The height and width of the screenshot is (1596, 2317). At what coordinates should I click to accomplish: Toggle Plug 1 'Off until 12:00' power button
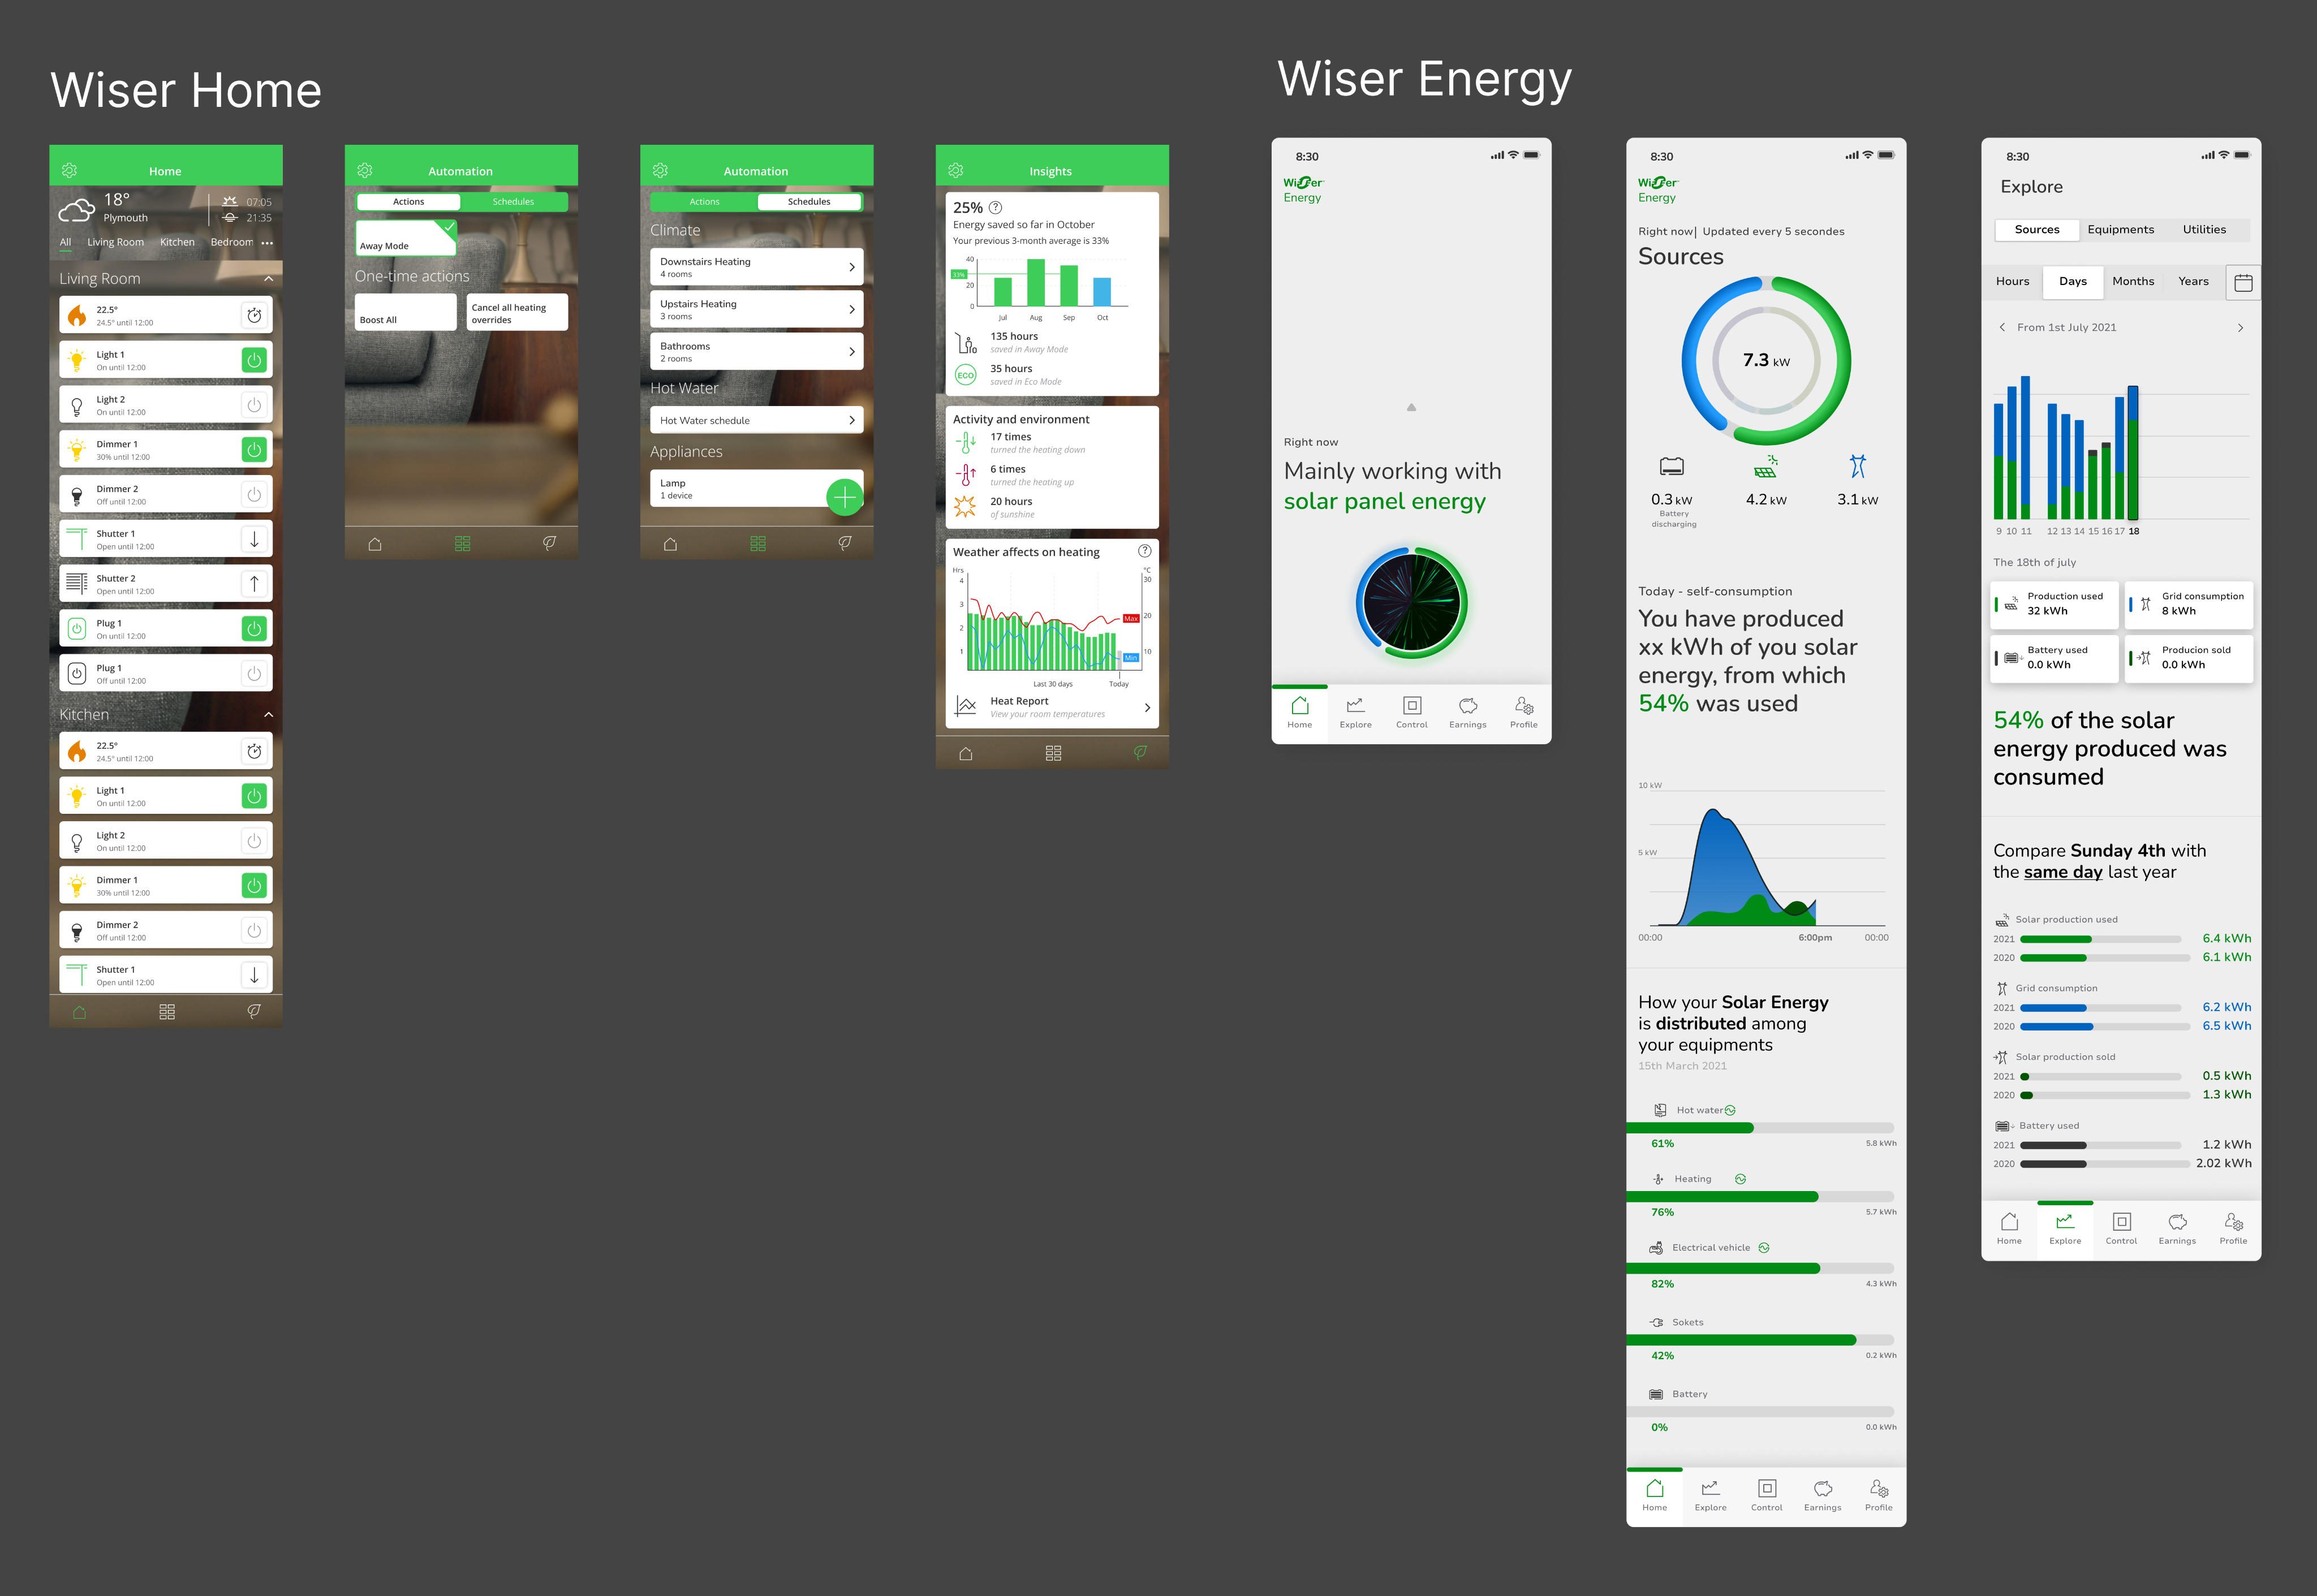(254, 674)
